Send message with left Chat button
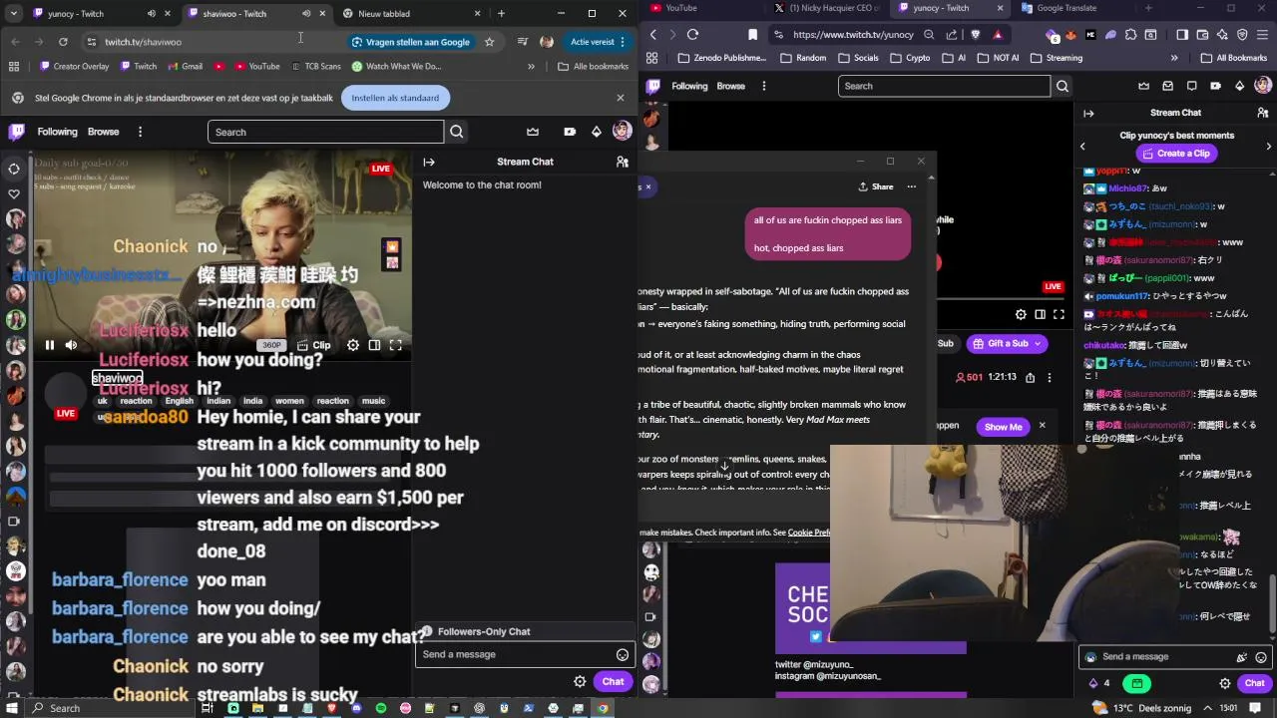Image resolution: width=1277 pixels, height=718 pixels. (613, 682)
